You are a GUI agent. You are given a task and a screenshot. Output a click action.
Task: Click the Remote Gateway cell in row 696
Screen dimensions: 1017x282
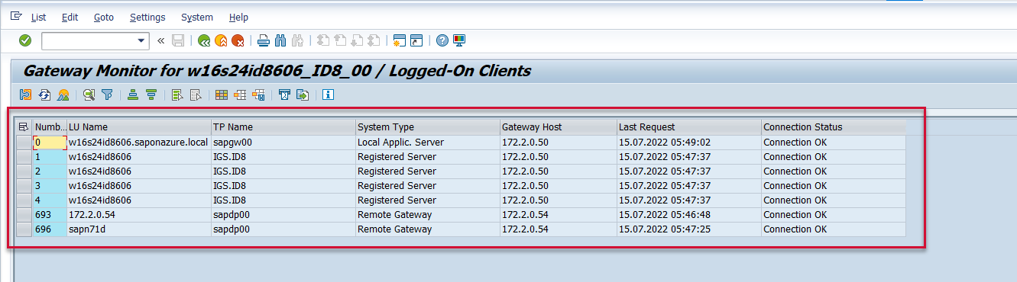click(427, 229)
